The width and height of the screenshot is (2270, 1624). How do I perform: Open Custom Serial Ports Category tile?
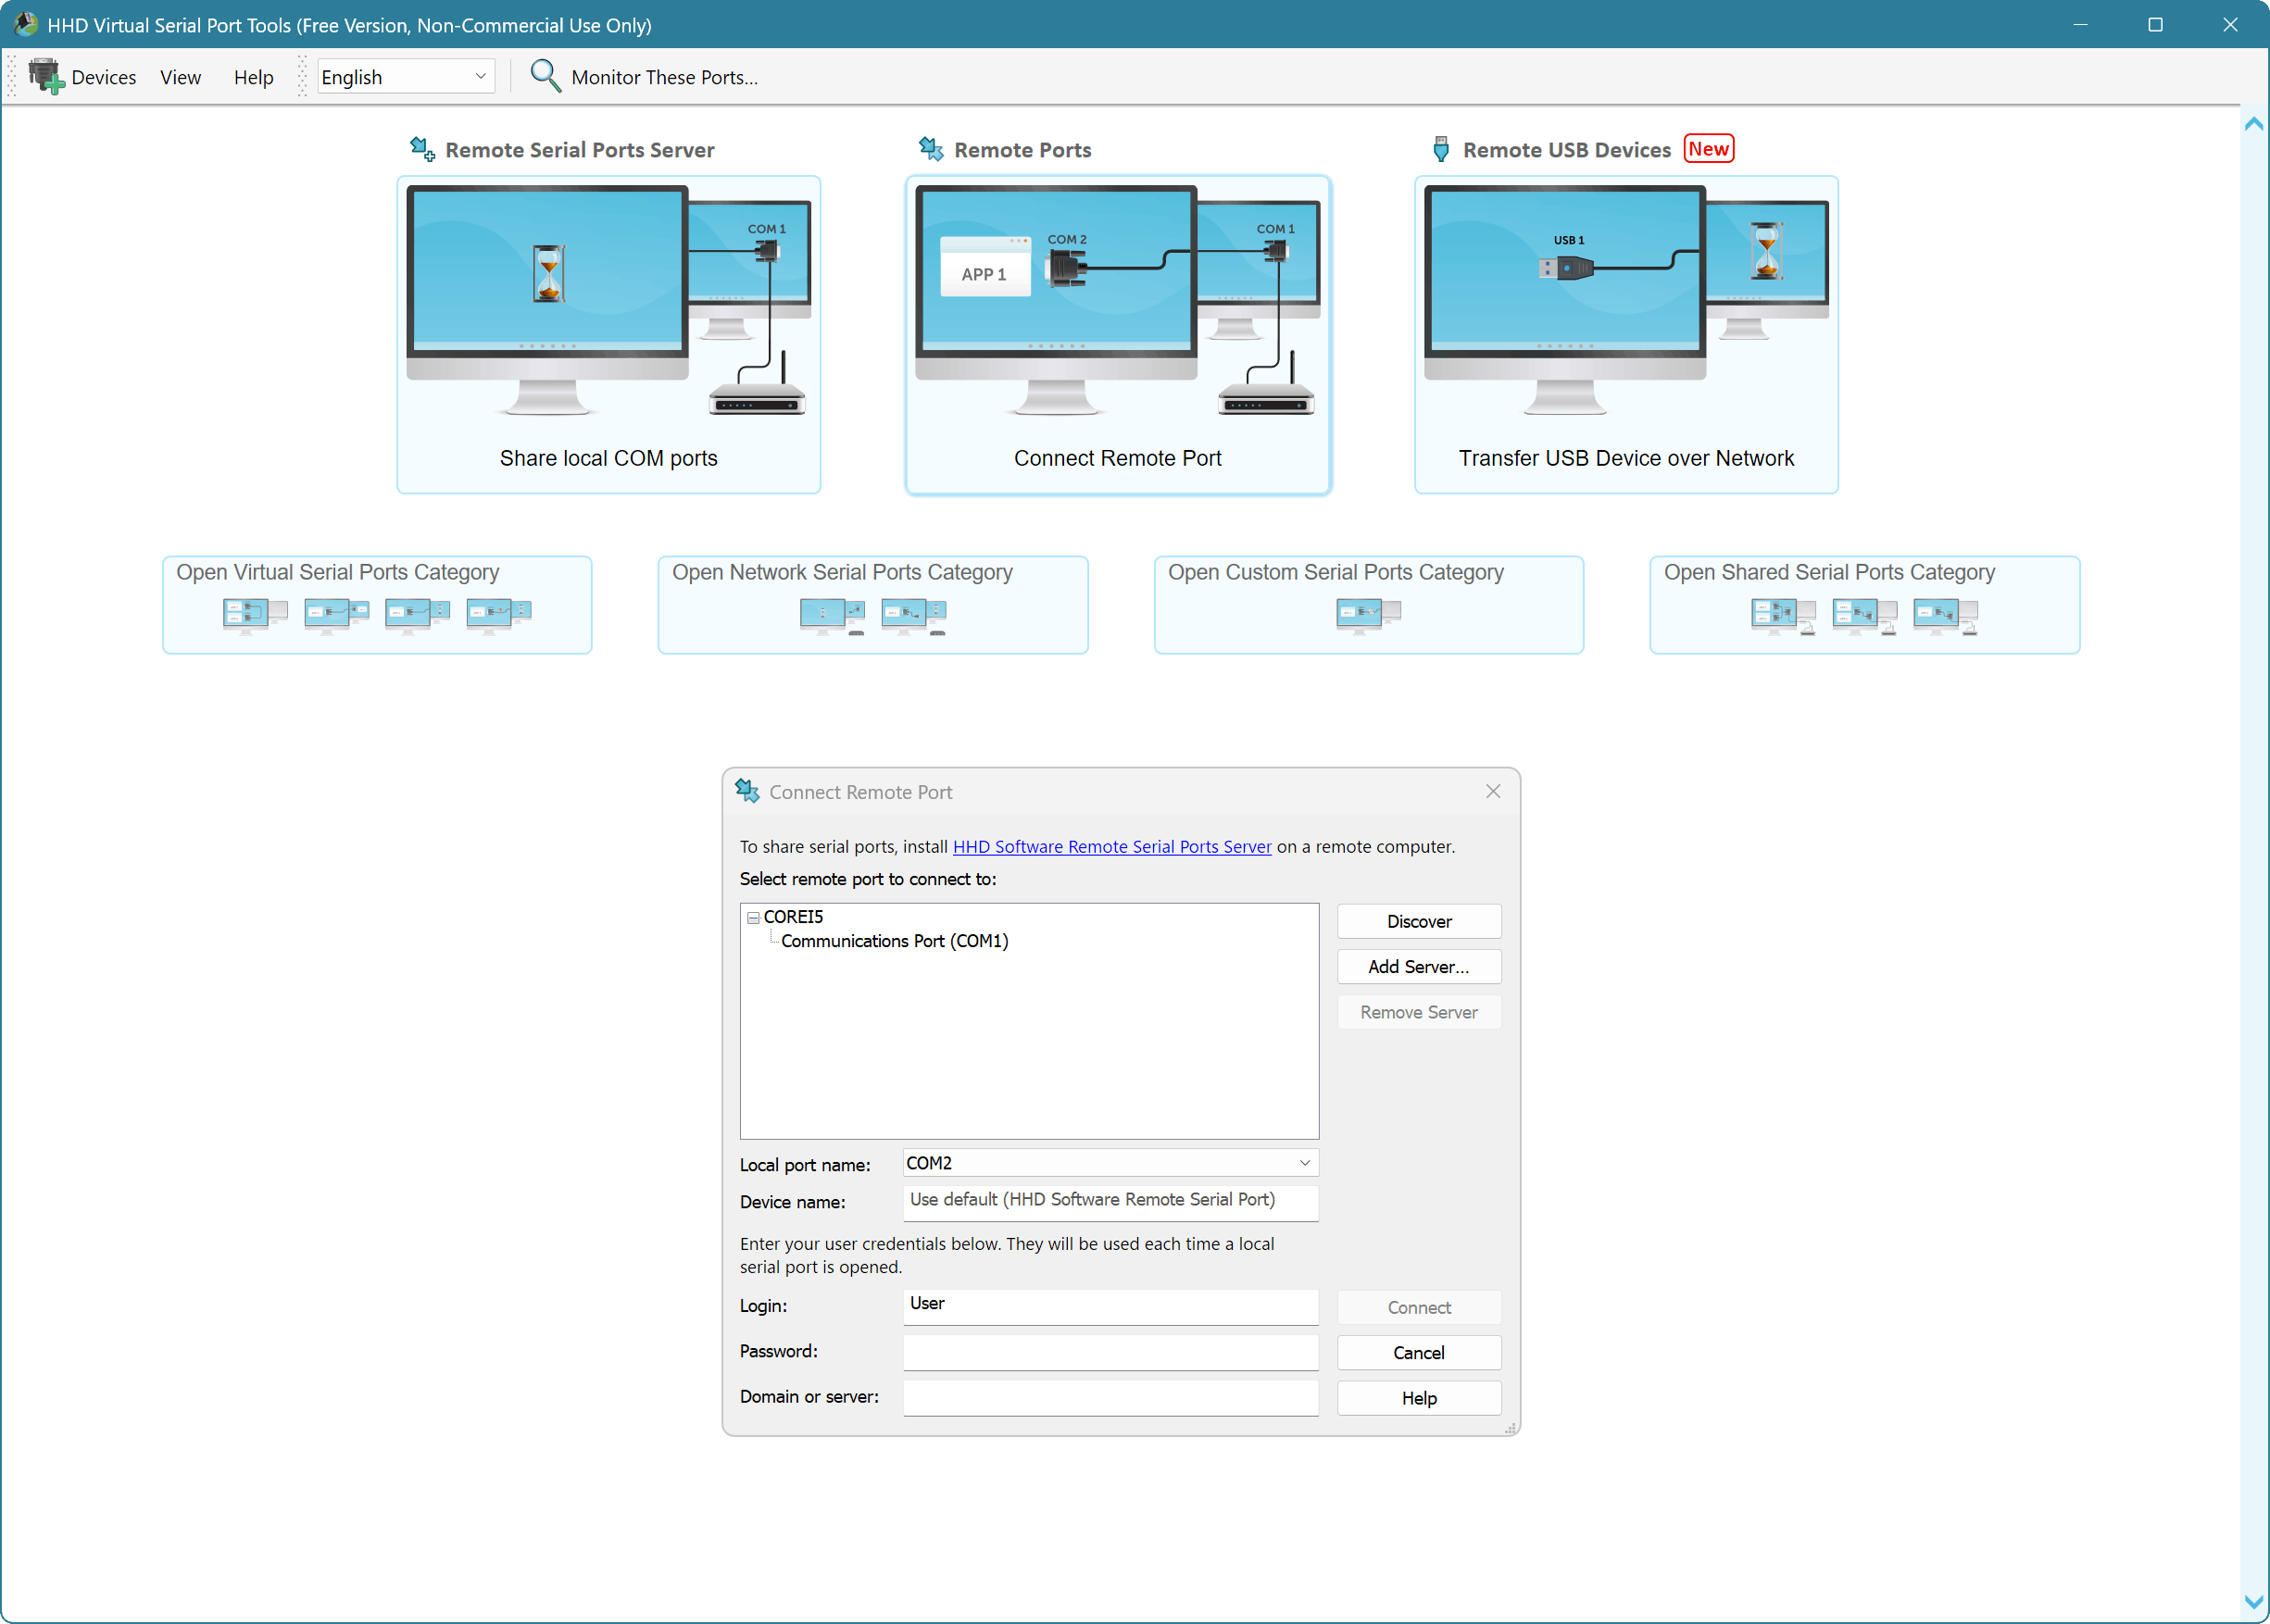coord(1368,605)
